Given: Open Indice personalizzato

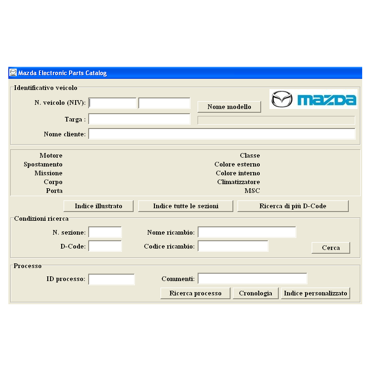Looking at the screenshot, I should coord(315,294).
